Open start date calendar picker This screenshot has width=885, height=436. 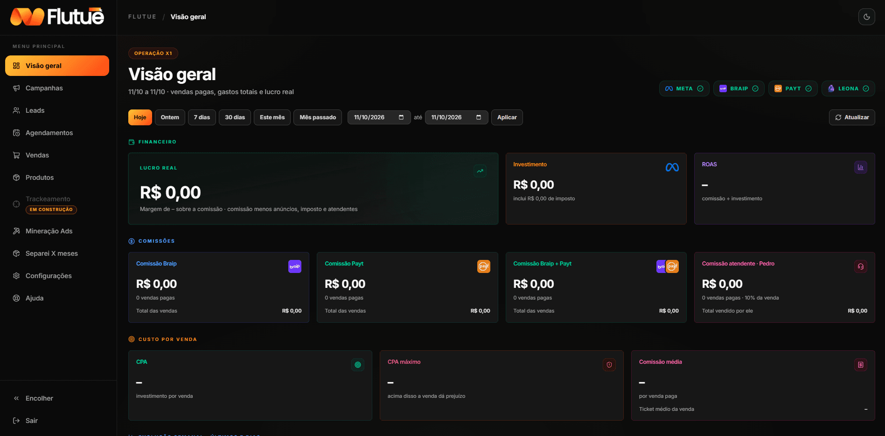coord(401,117)
